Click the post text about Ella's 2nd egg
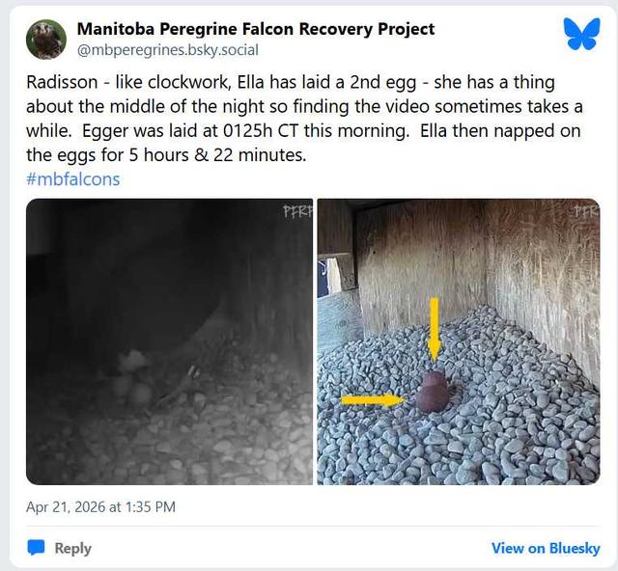 pos(304,119)
